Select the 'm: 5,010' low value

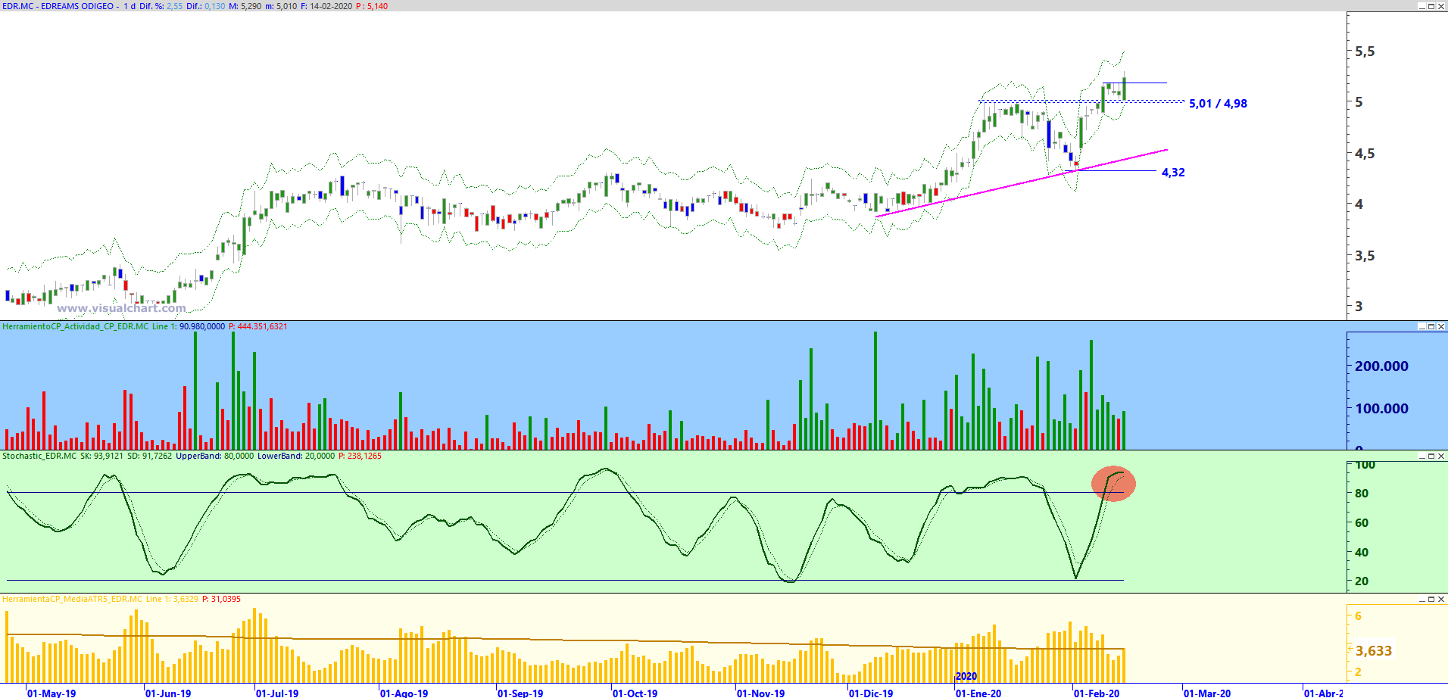(281, 6)
